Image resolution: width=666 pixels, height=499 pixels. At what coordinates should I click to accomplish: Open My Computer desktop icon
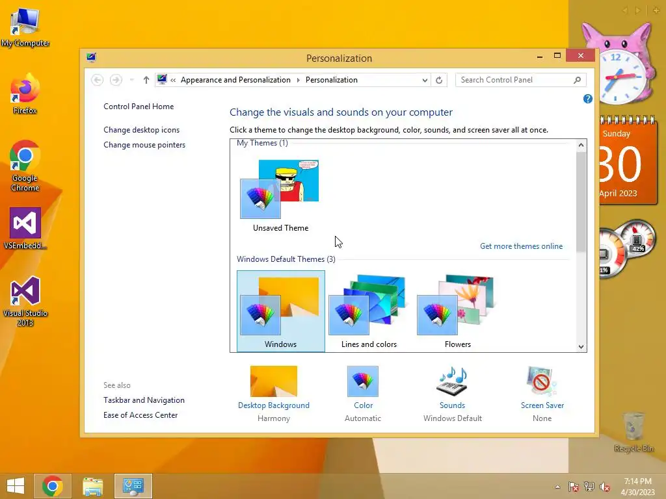25,26
